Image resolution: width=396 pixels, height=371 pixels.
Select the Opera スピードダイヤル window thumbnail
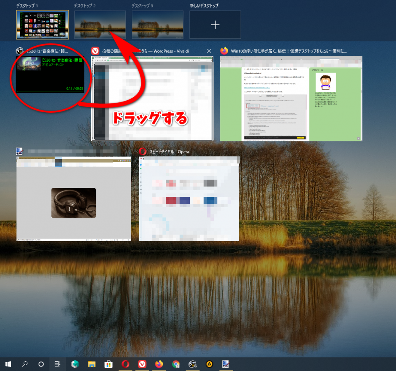point(189,198)
